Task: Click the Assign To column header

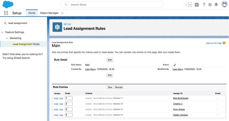Action: point(178,94)
